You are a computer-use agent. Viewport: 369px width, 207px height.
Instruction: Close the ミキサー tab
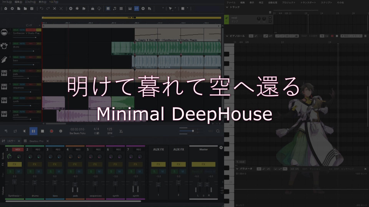tap(19, 141)
